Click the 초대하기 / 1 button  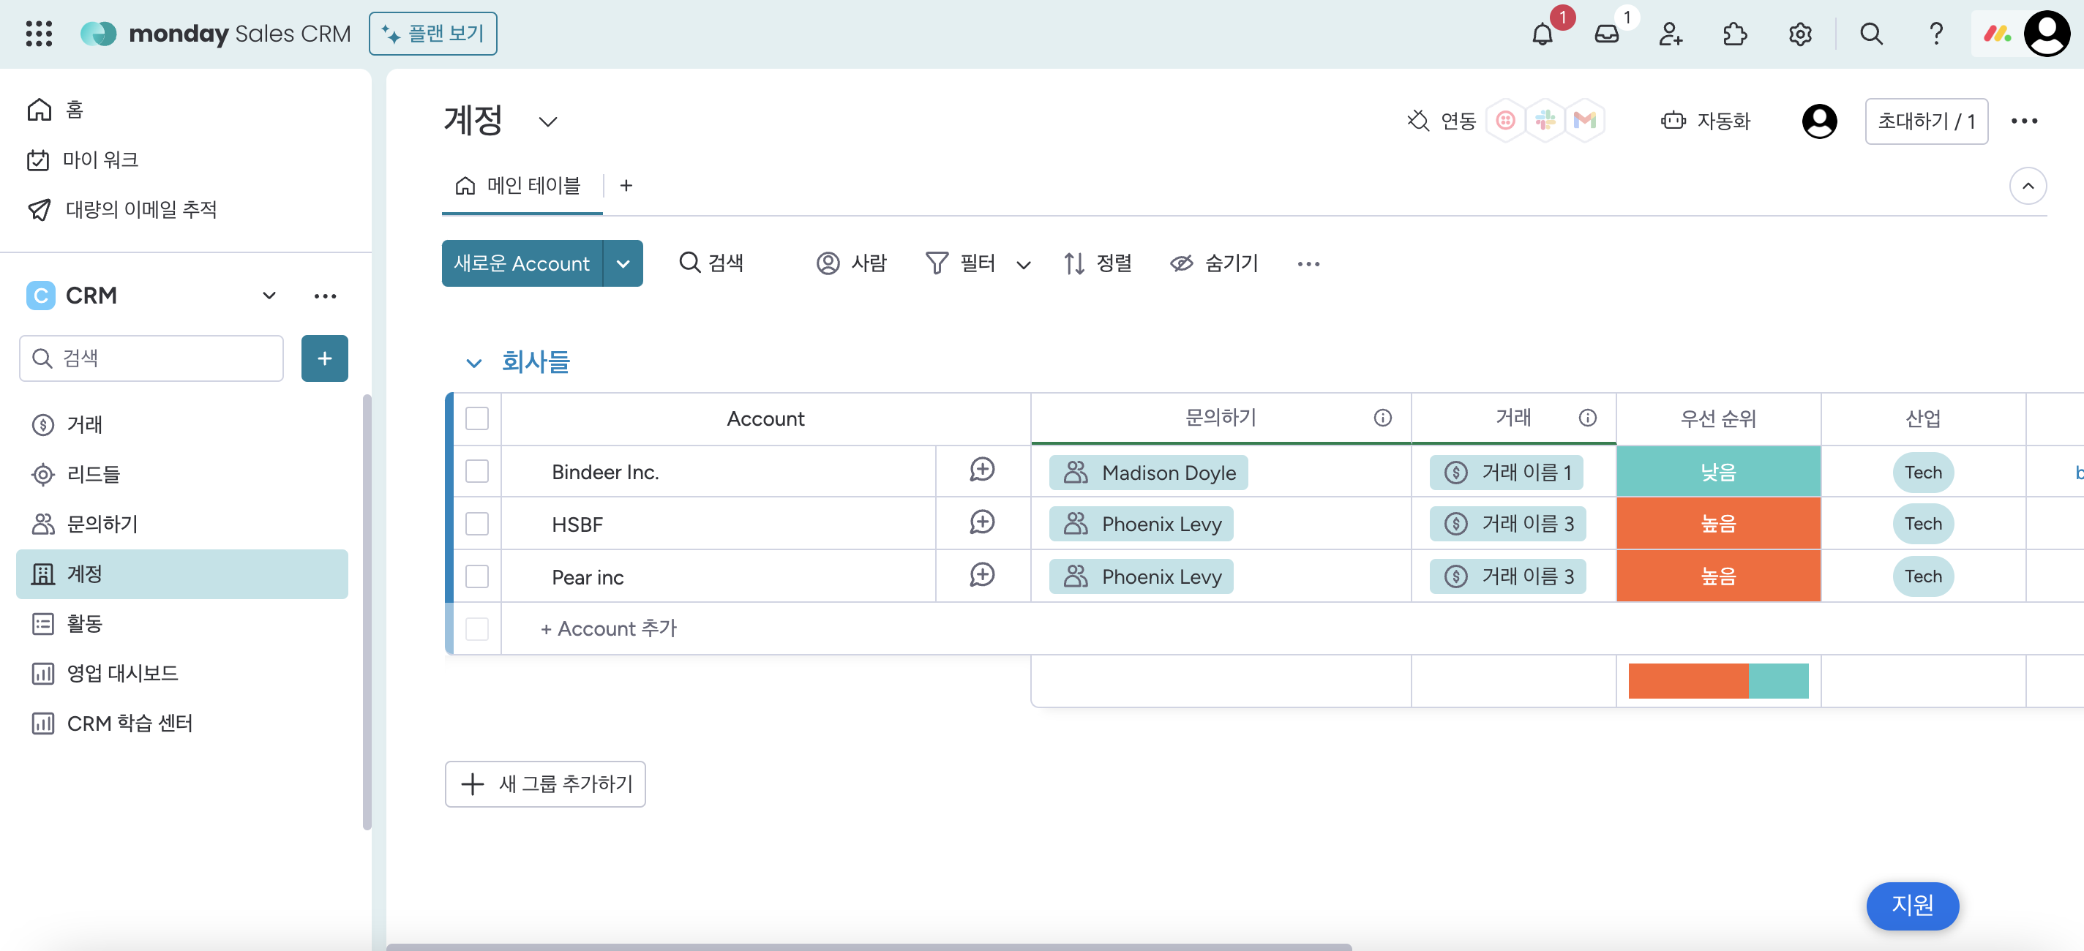(1925, 121)
